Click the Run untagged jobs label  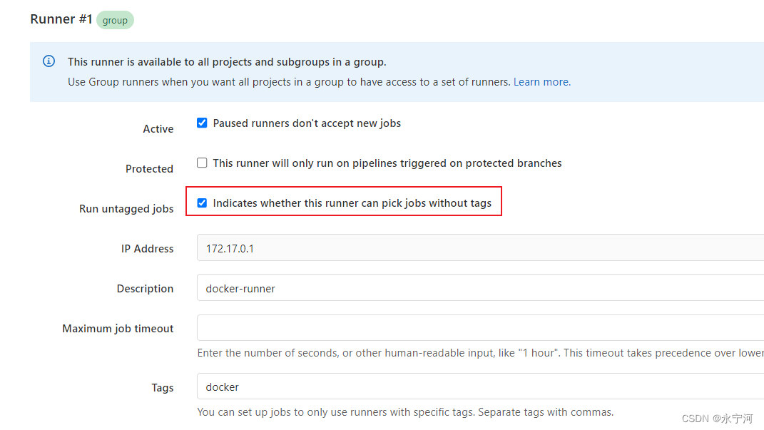tap(126, 208)
